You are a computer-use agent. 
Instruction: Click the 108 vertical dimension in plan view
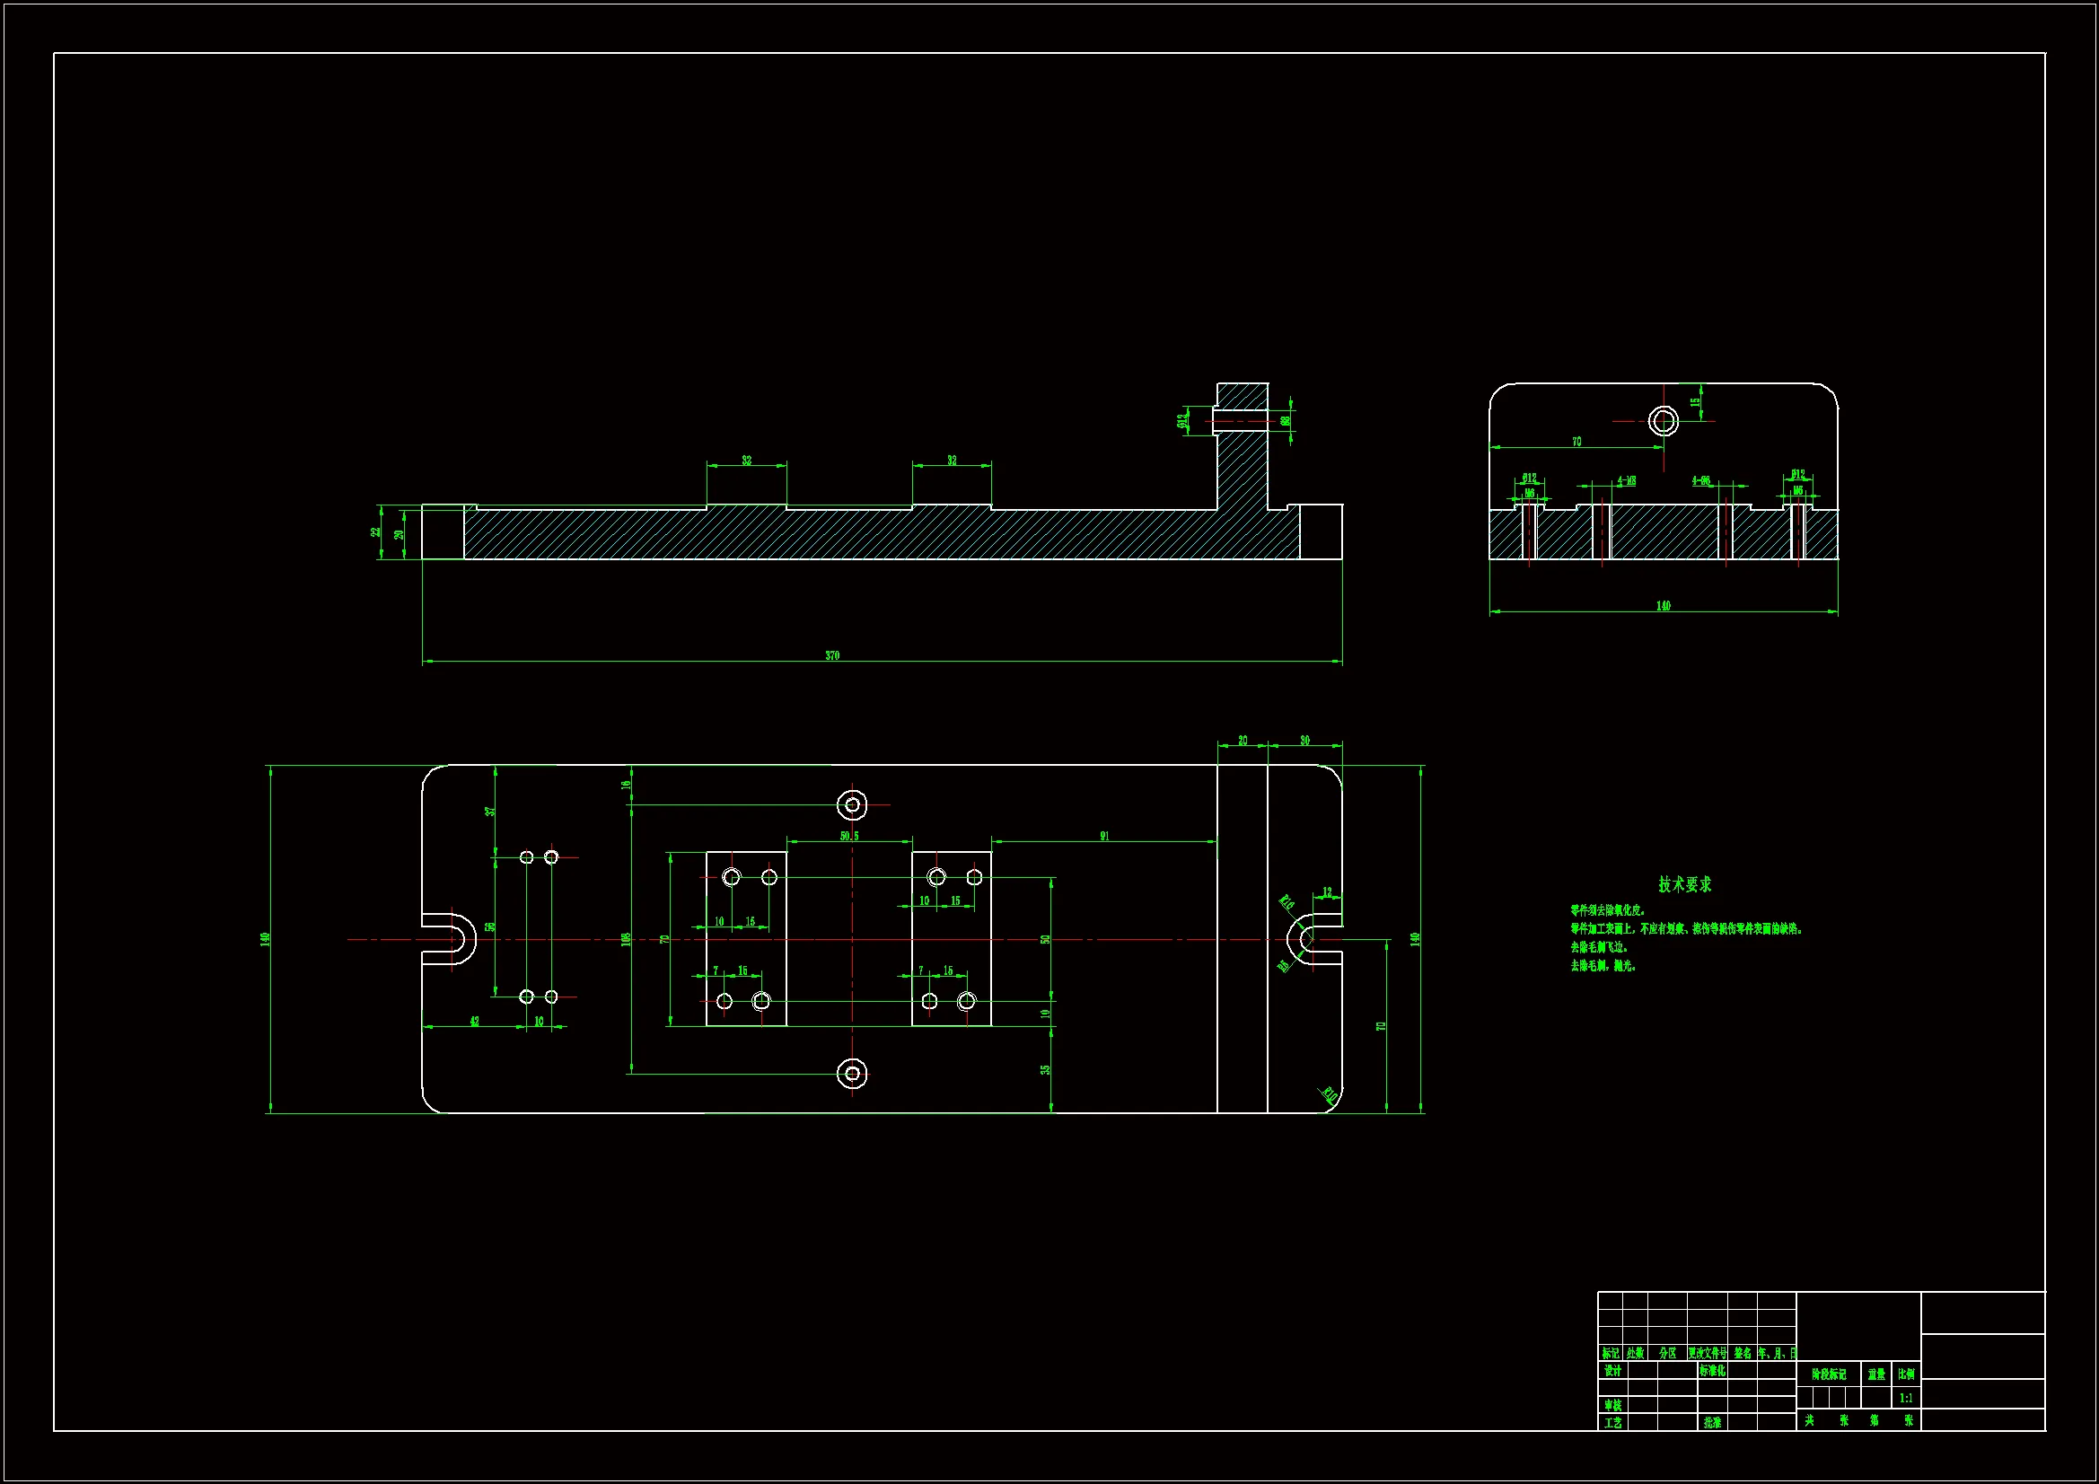click(x=627, y=939)
